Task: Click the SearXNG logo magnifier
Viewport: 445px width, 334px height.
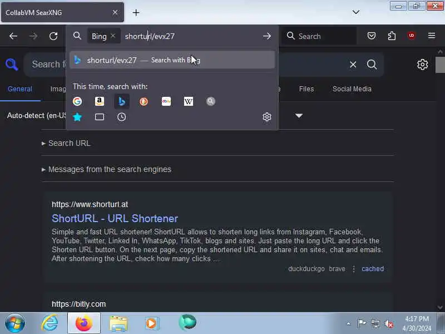Action: [x=12, y=65]
